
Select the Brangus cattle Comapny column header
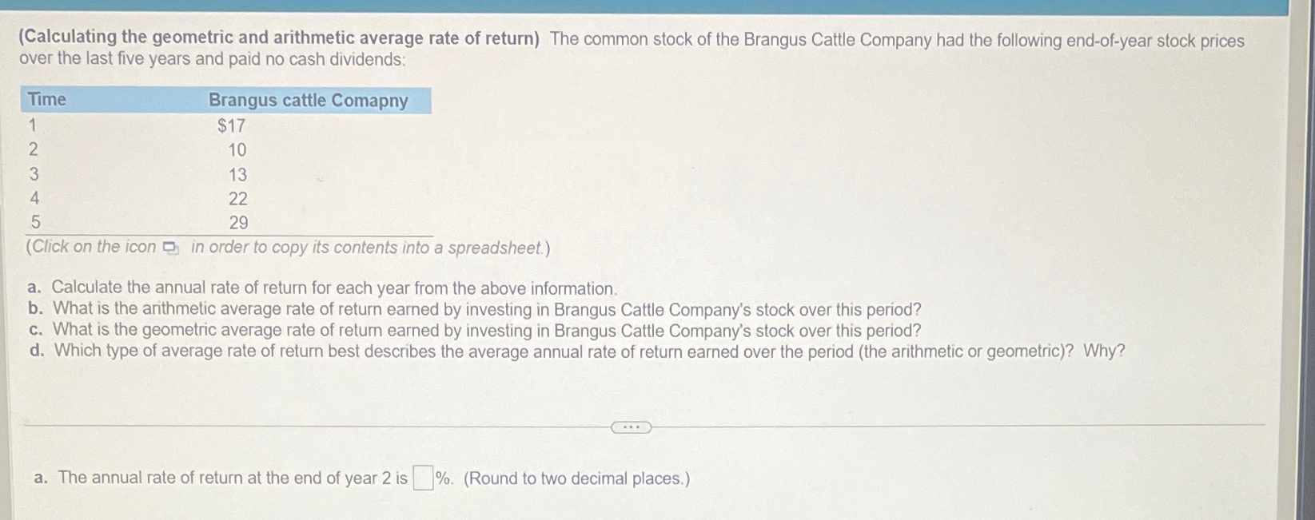(308, 101)
